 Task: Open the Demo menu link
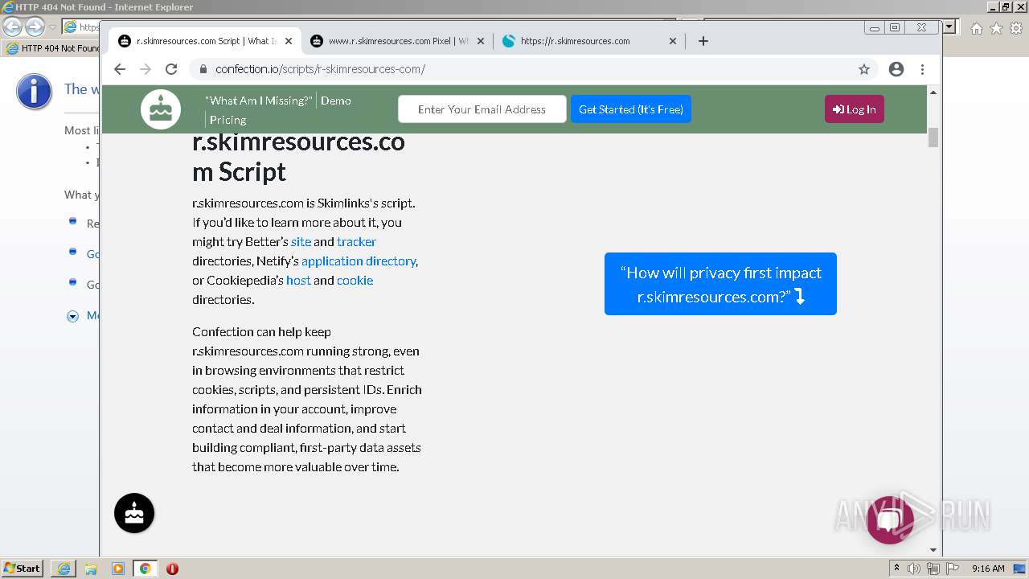336,101
